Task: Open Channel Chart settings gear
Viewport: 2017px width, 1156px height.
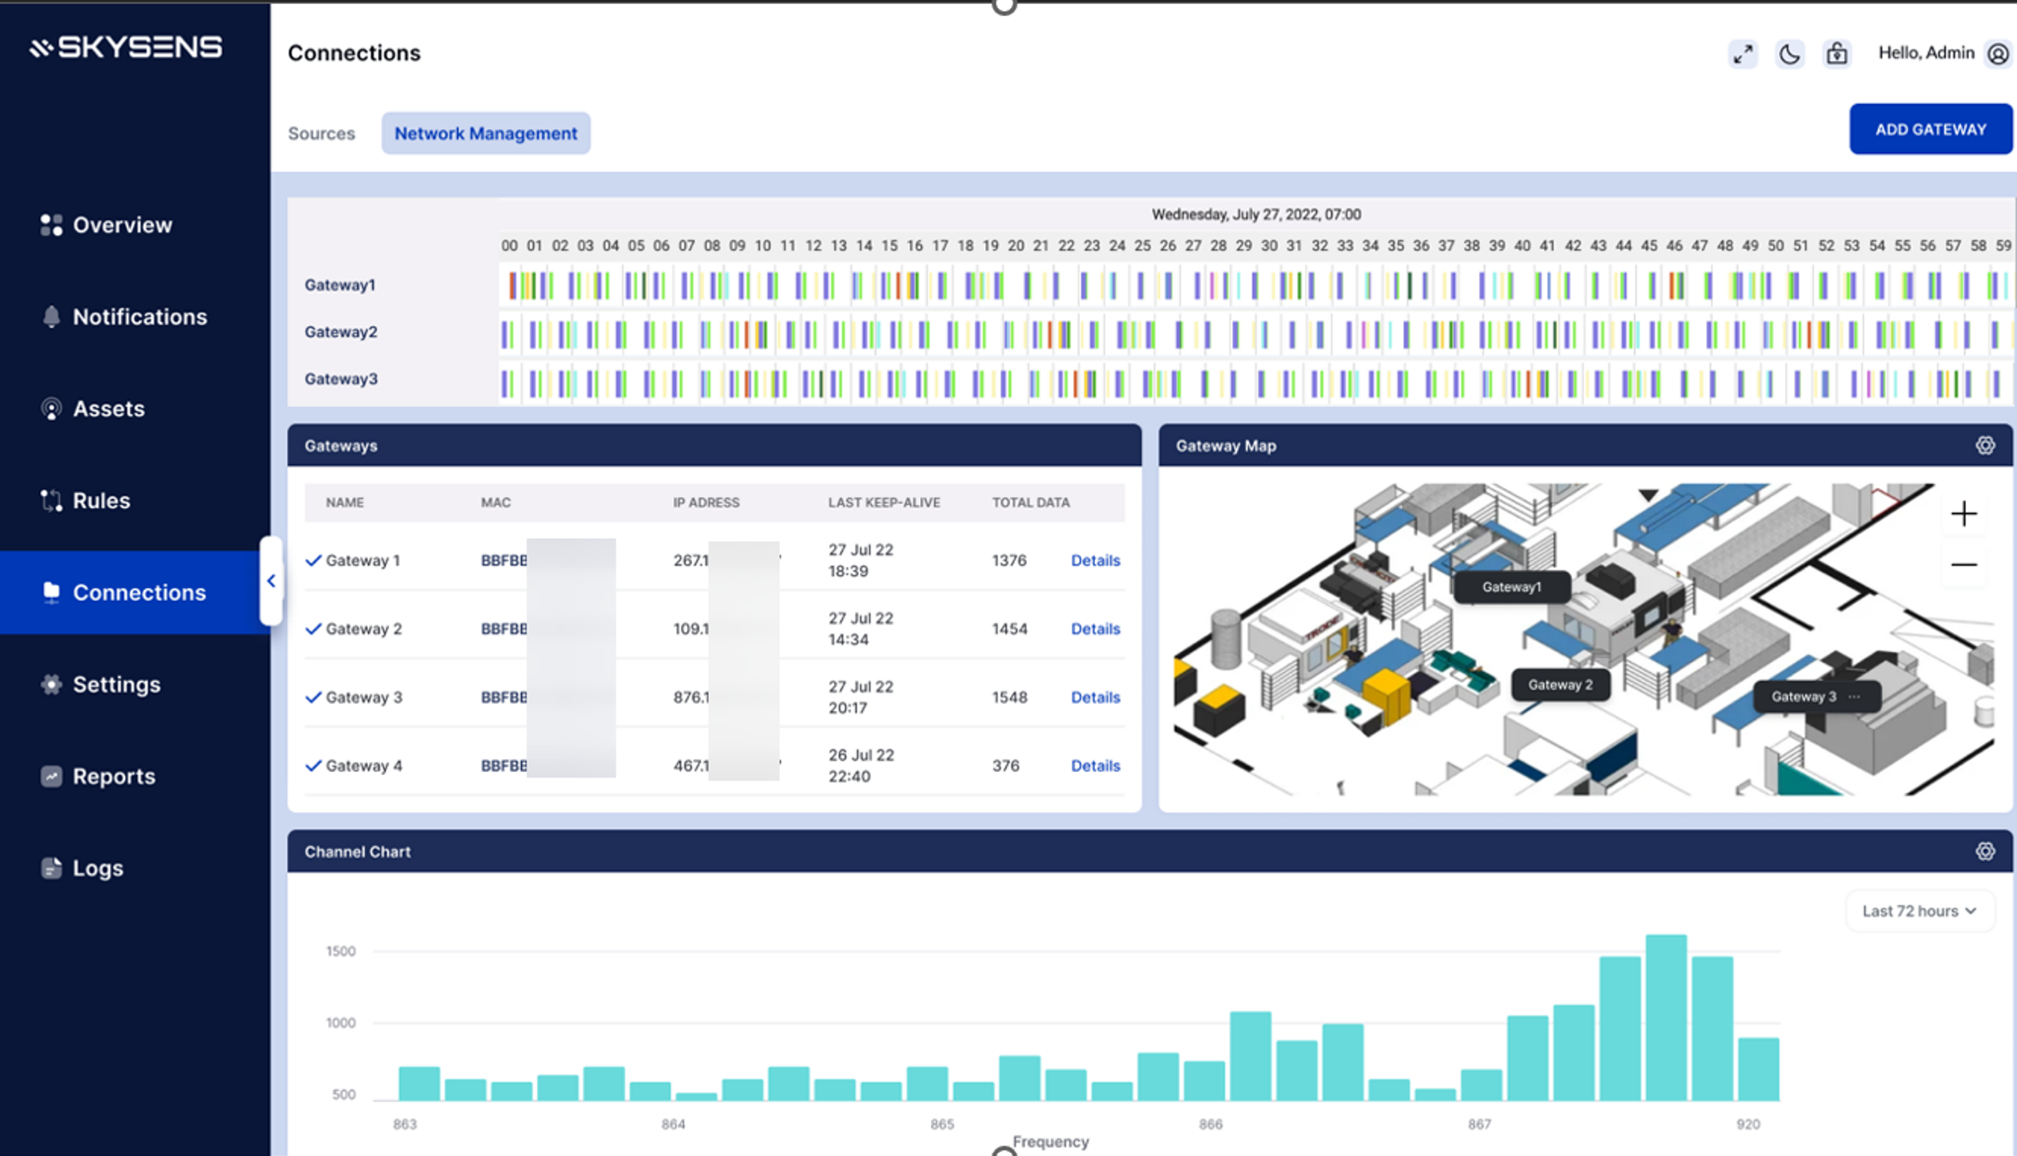Action: point(1984,851)
